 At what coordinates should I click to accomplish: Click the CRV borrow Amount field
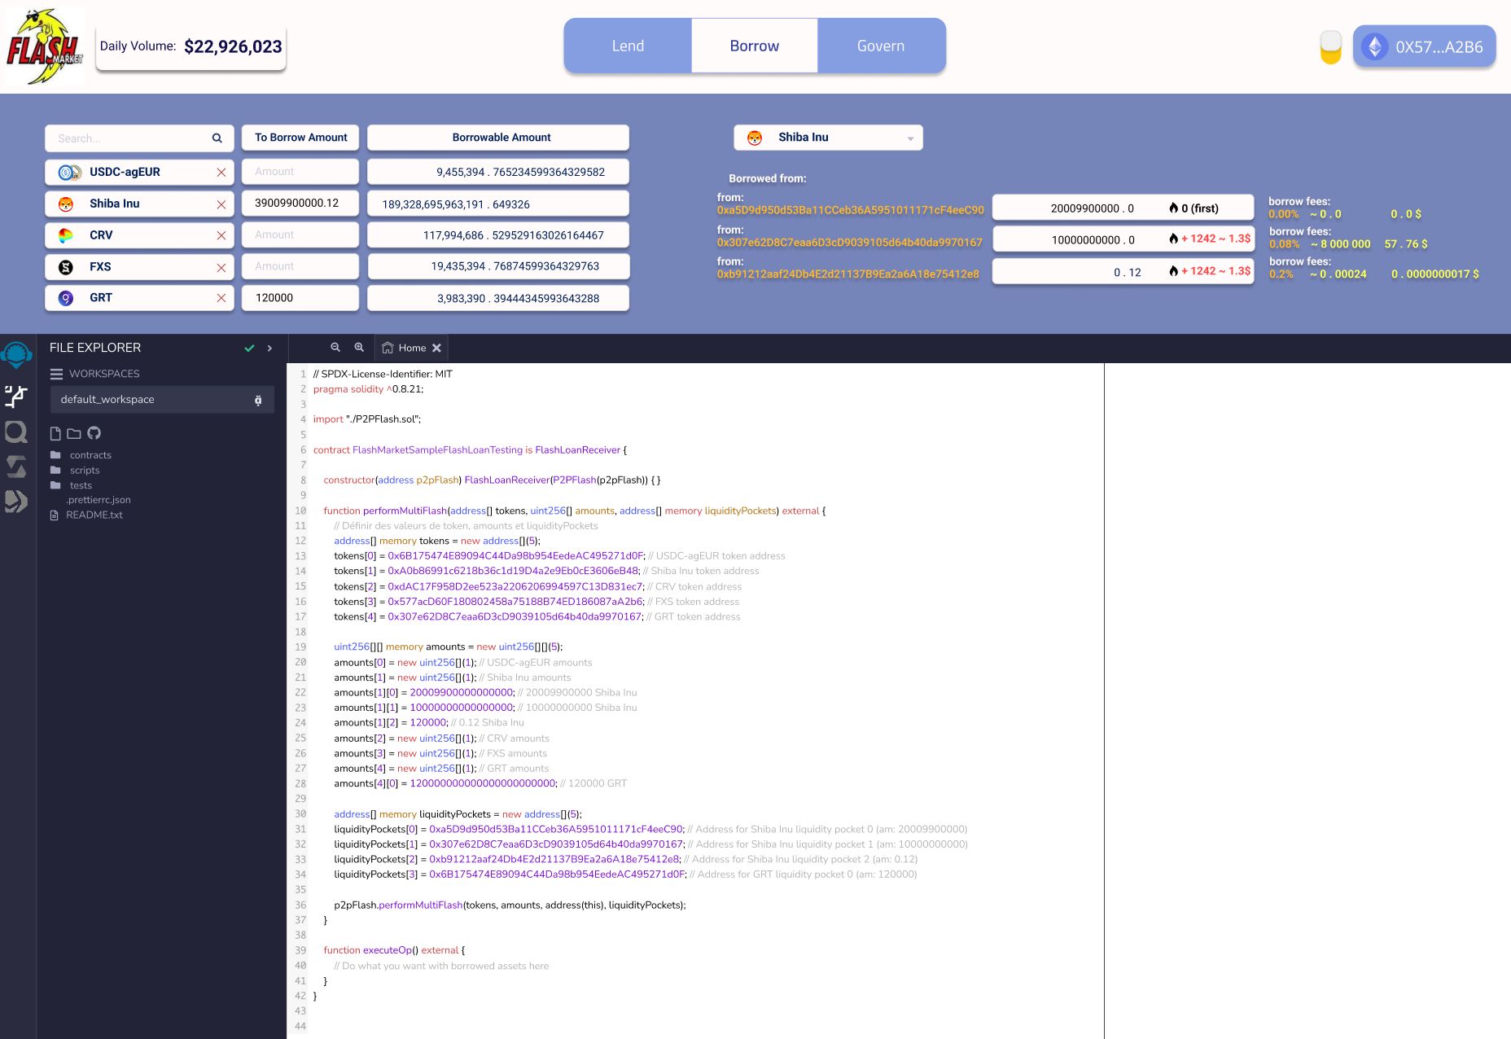(300, 235)
